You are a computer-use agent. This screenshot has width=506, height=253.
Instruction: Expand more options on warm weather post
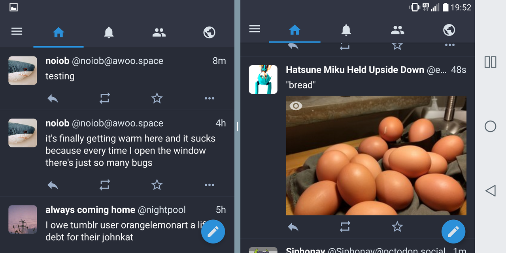coord(210,185)
